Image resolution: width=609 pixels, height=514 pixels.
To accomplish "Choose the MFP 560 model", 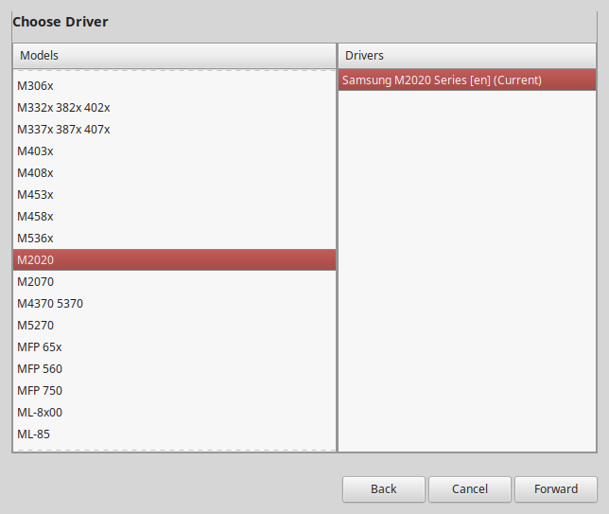I will click(x=40, y=368).
